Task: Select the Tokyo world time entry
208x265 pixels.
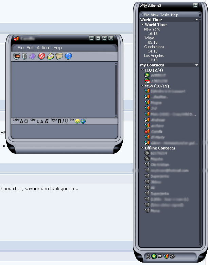Action: click(x=149, y=38)
